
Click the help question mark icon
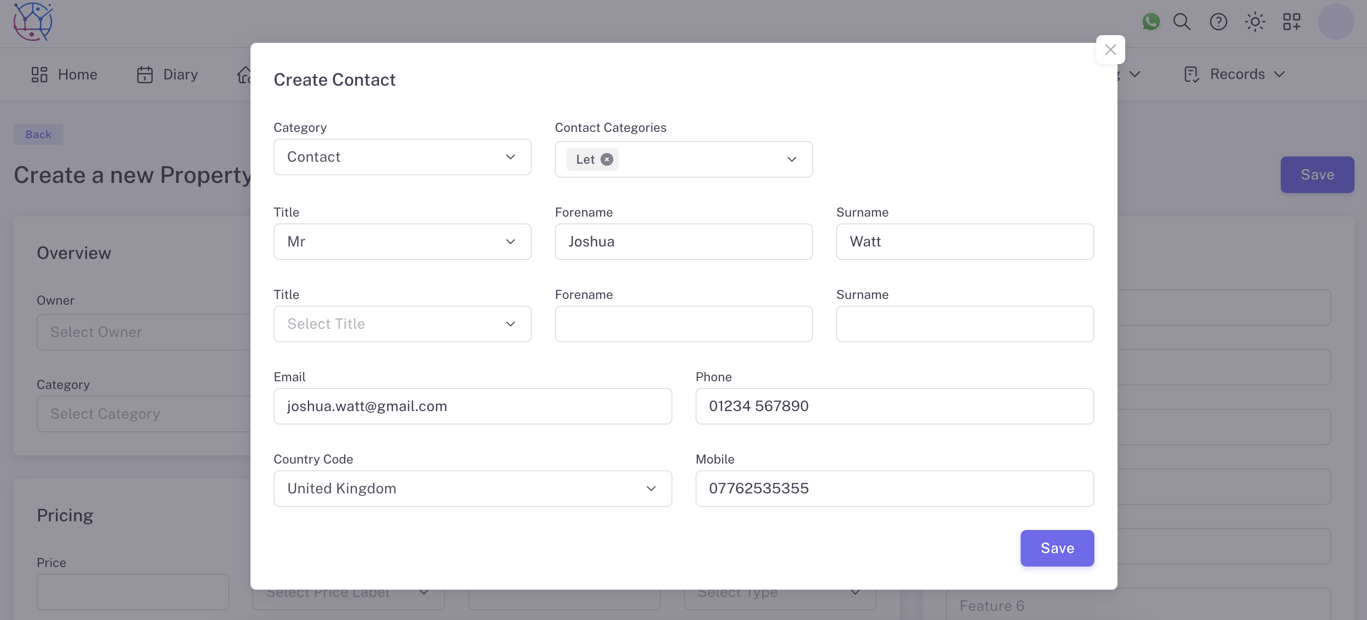point(1219,22)
